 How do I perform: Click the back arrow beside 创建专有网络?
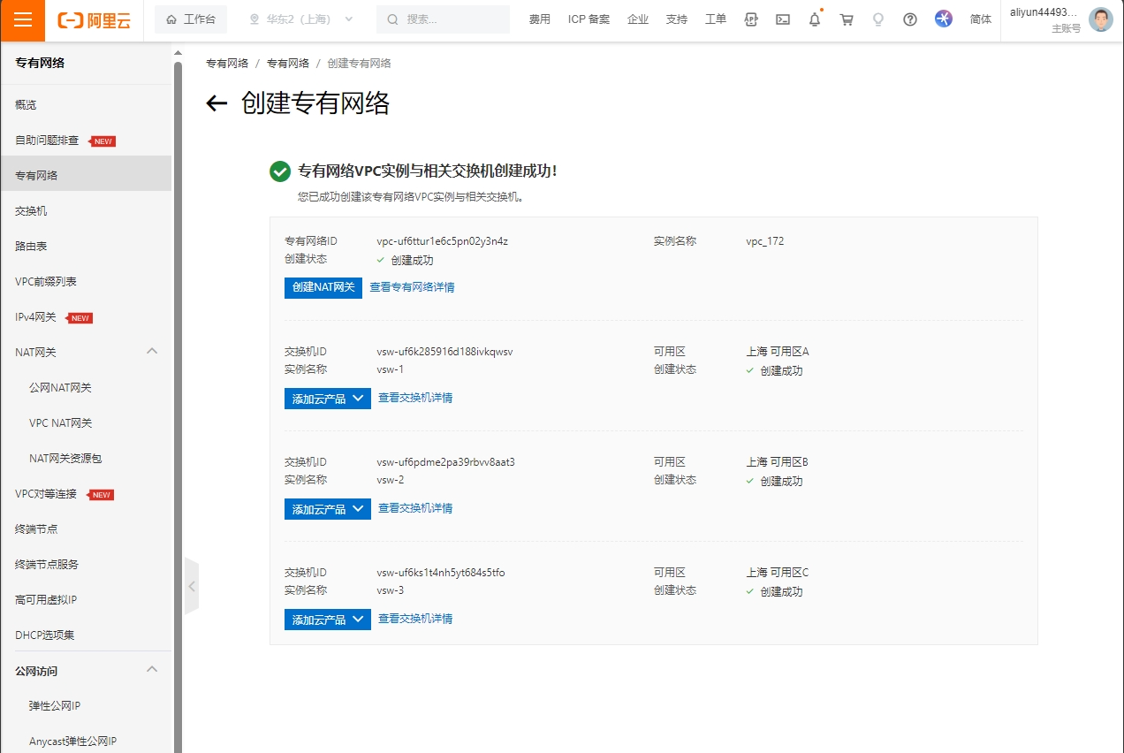click(x=216, y=103)
